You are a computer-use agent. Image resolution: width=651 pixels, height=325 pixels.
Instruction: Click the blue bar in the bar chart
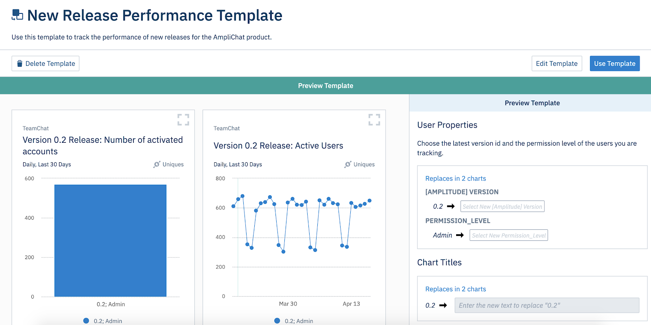[110, 241]
